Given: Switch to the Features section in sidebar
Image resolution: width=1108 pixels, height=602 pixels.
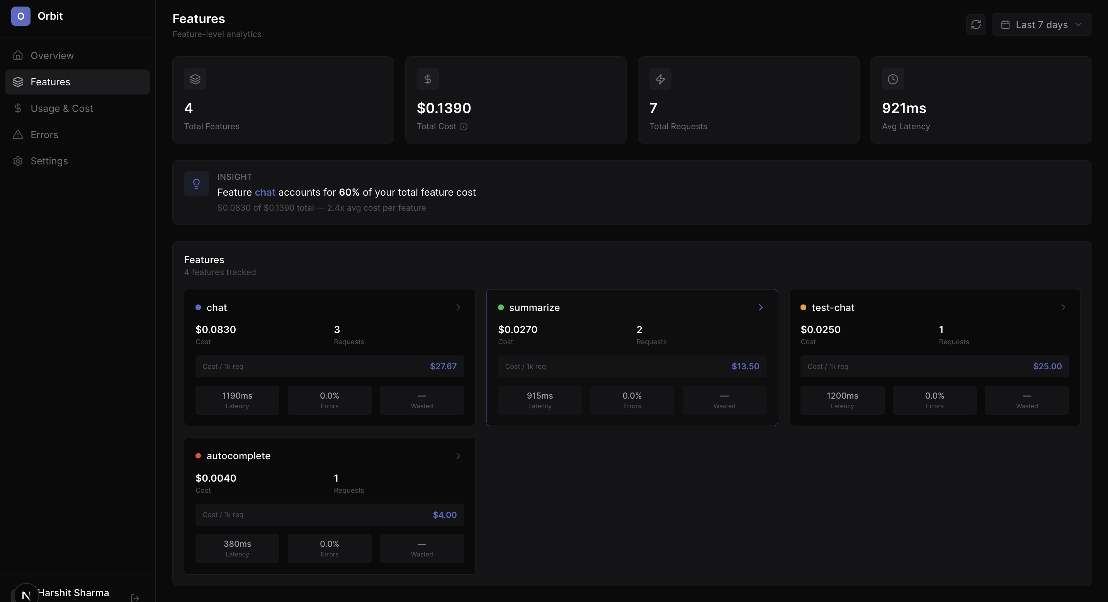Looking at the screenshot, I should 51,82.
